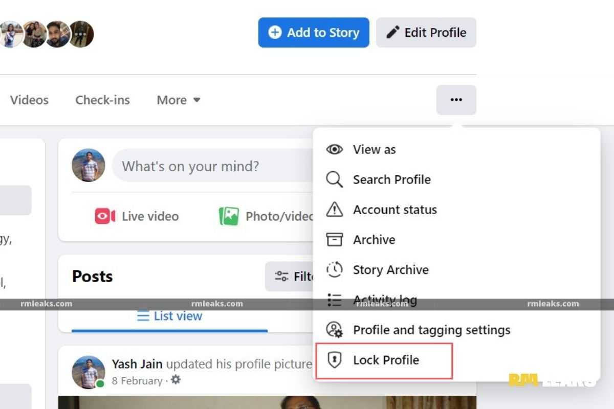Screen dimensions: 614x409
Task: Switch posts to List view
Action: (x=169, y=316)
